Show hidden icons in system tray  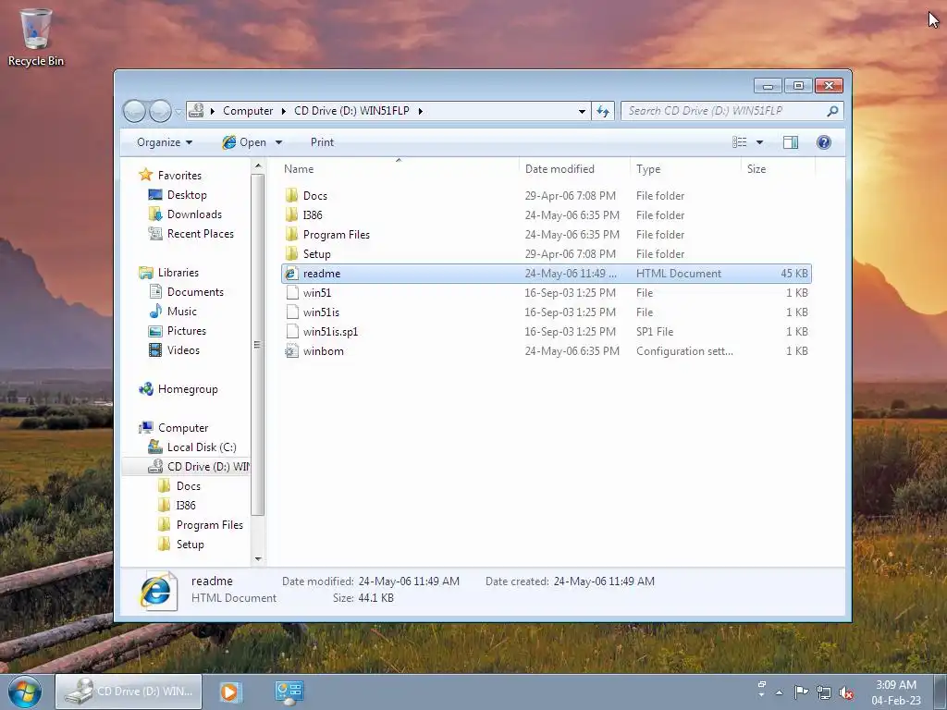pyautogui.click(x=779, y=692)
